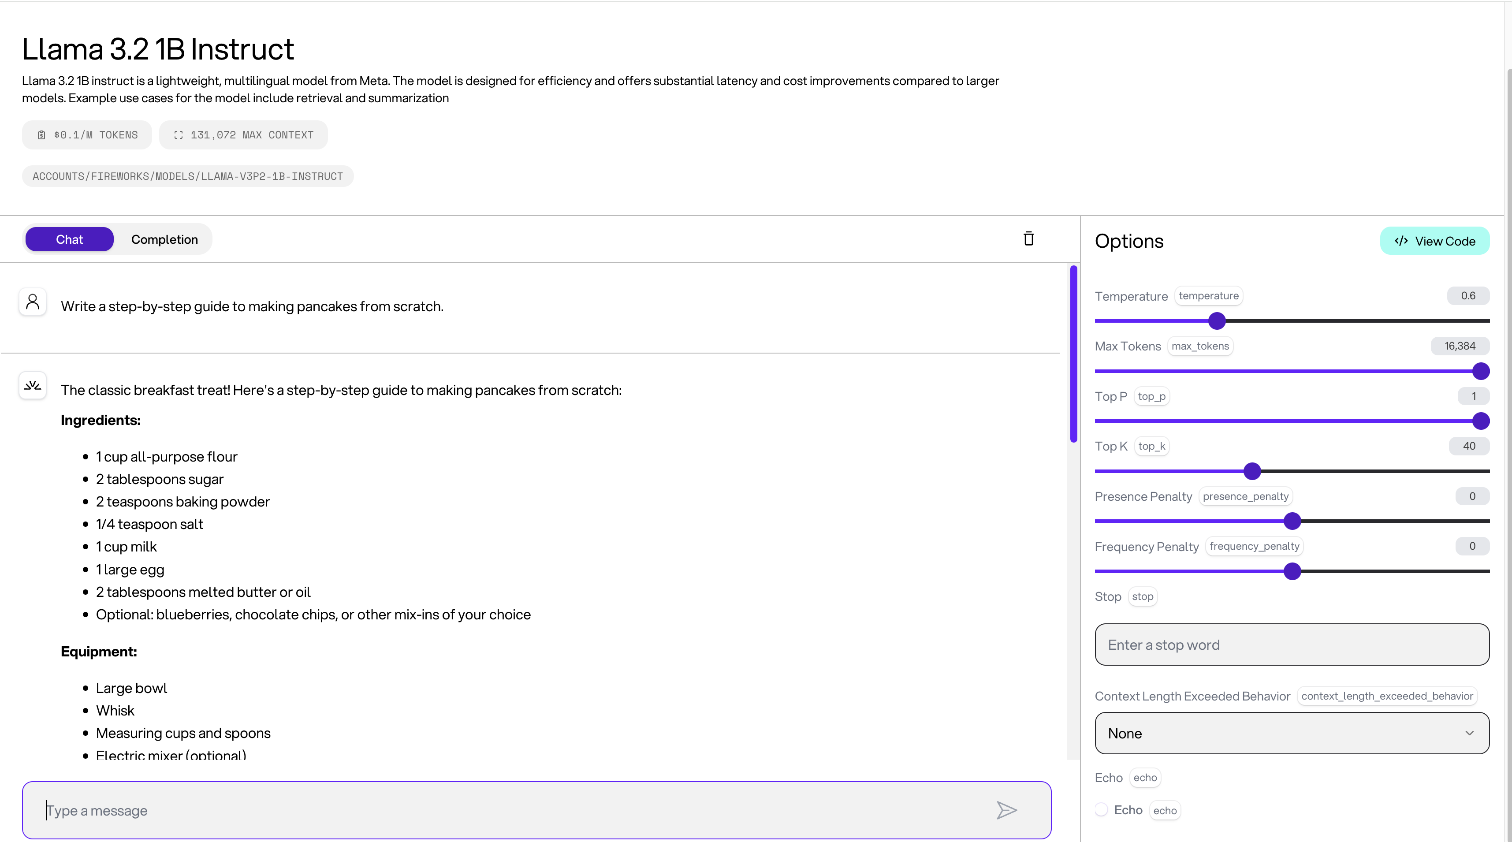Screen dimensions: 1512x842
Task: Click the 'Equipment:' heading in the response
Action: (x=99, y=652)
